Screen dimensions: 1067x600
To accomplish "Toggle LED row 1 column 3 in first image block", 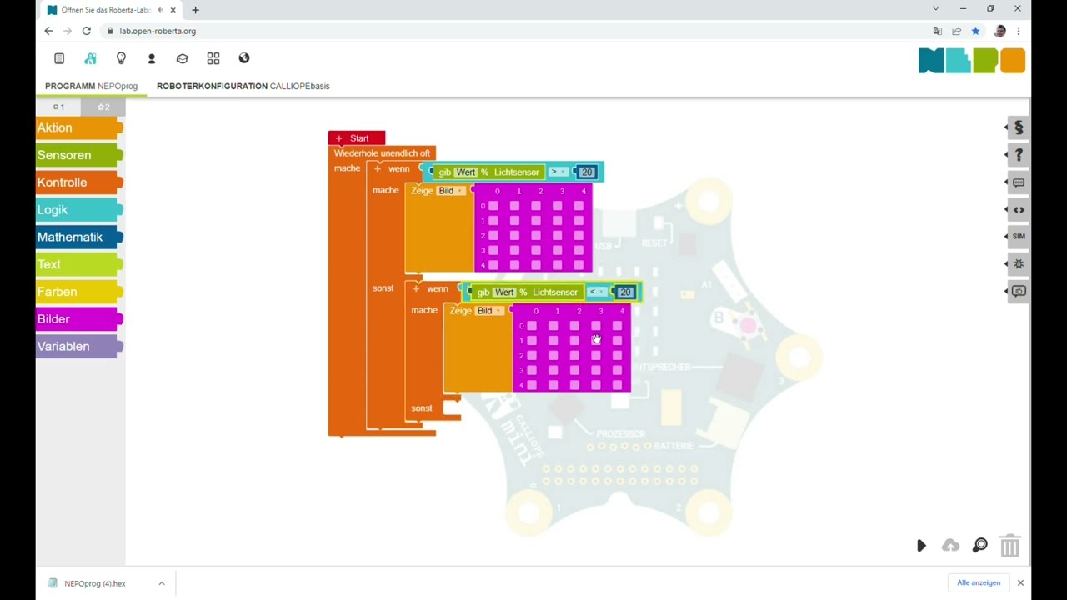I will coord(558,221).
